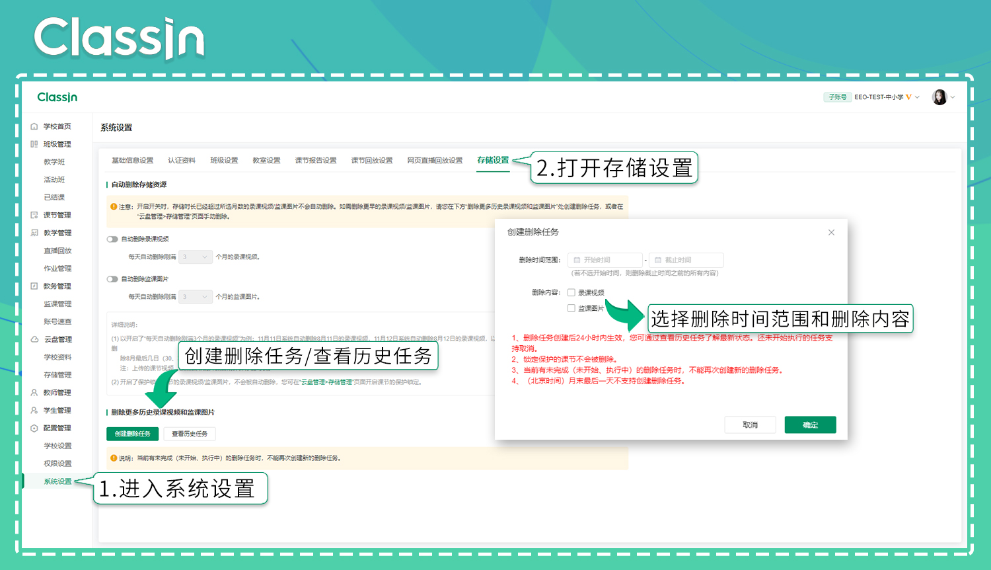Screen dimensions: 991x570
Task: Click the 教学管理 icon in sidebar
Action: tap(34, 233)
